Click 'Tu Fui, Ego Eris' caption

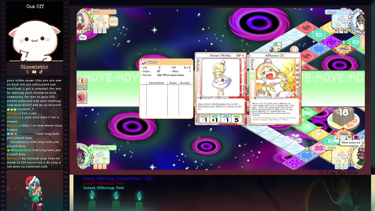(x=338, y=172)
